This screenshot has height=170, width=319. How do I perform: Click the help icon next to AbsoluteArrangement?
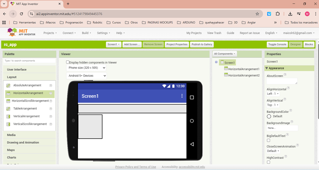(51, 86)
